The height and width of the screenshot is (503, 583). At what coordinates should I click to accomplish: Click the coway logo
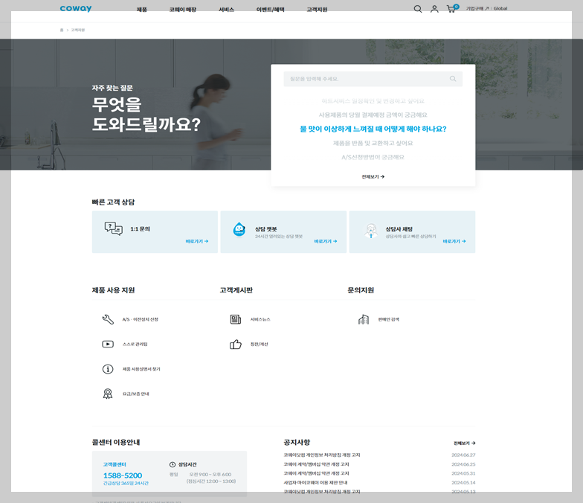(76, 9)
